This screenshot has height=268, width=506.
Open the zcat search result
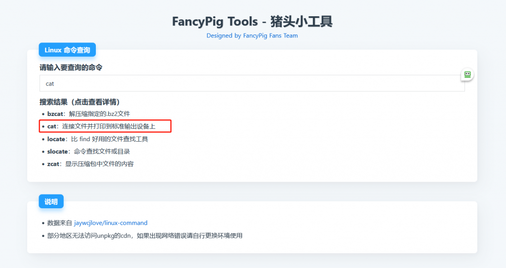53,164
